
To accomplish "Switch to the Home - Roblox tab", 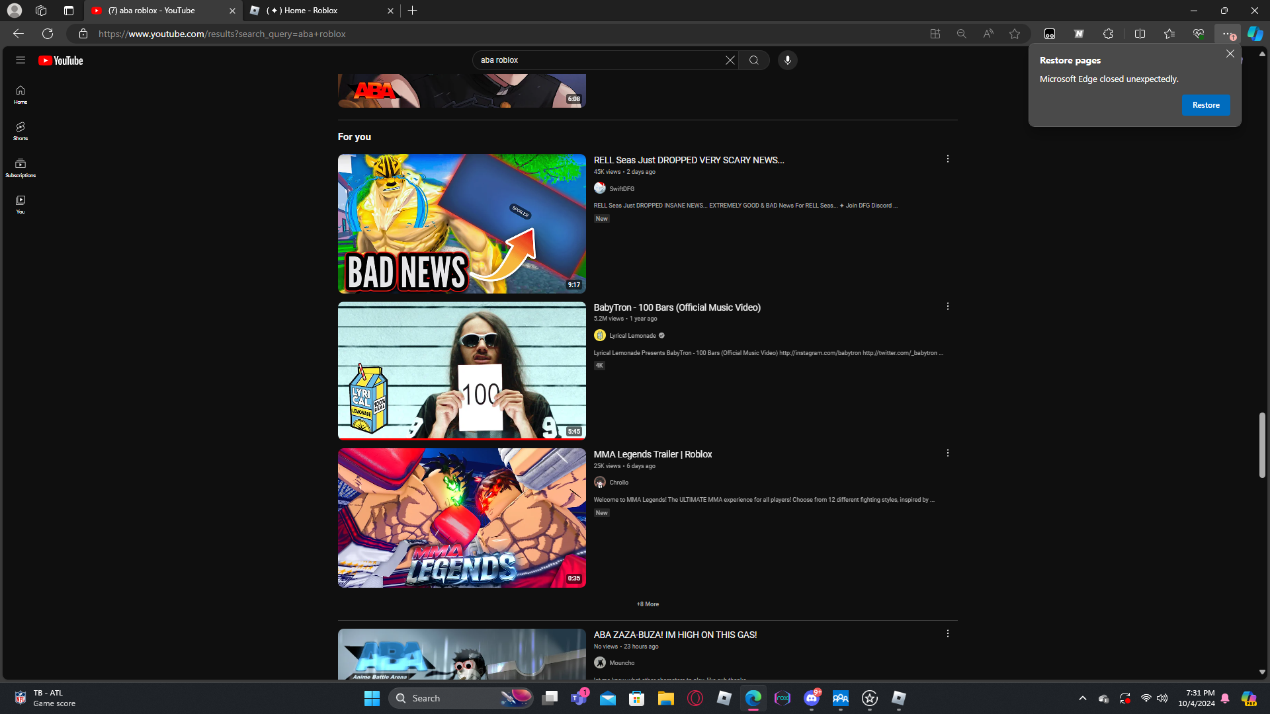I will point(321,11).
